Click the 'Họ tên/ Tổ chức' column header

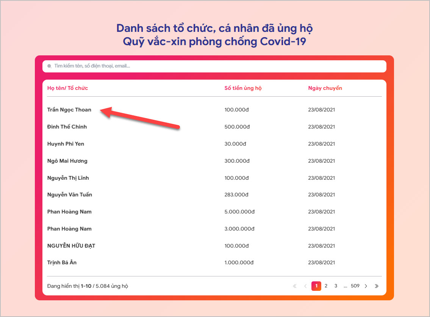point(67,88)
